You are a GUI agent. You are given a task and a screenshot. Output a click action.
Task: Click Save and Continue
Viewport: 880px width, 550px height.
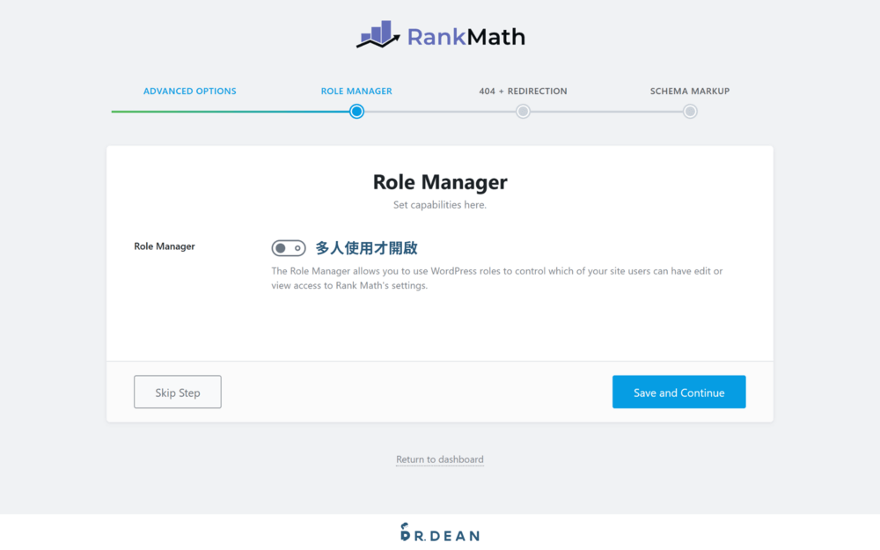point(678,392)
